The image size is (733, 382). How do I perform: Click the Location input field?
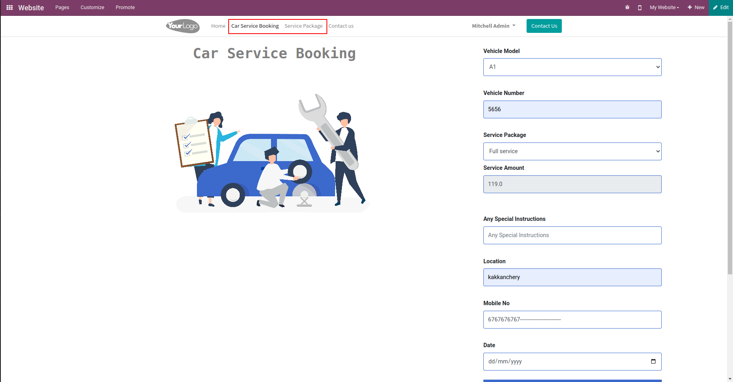point(572,277)
